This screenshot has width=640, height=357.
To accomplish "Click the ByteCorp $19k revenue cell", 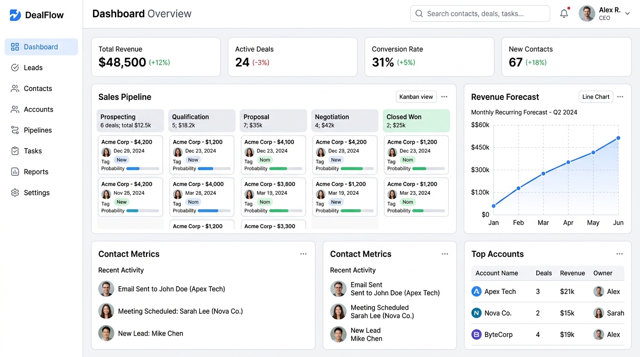I will pos(567,334).
